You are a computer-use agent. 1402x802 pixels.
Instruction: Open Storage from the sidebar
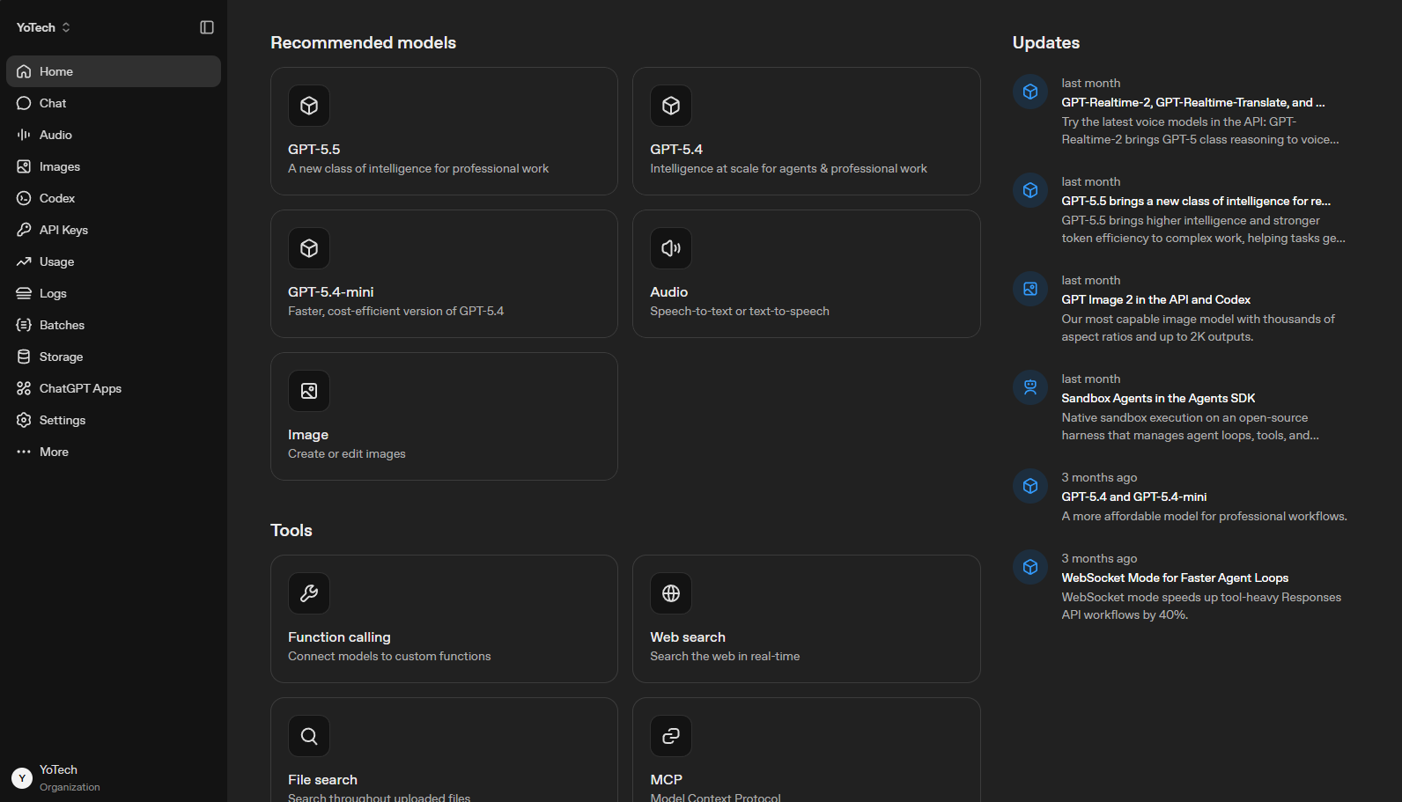tap(114, 357)
